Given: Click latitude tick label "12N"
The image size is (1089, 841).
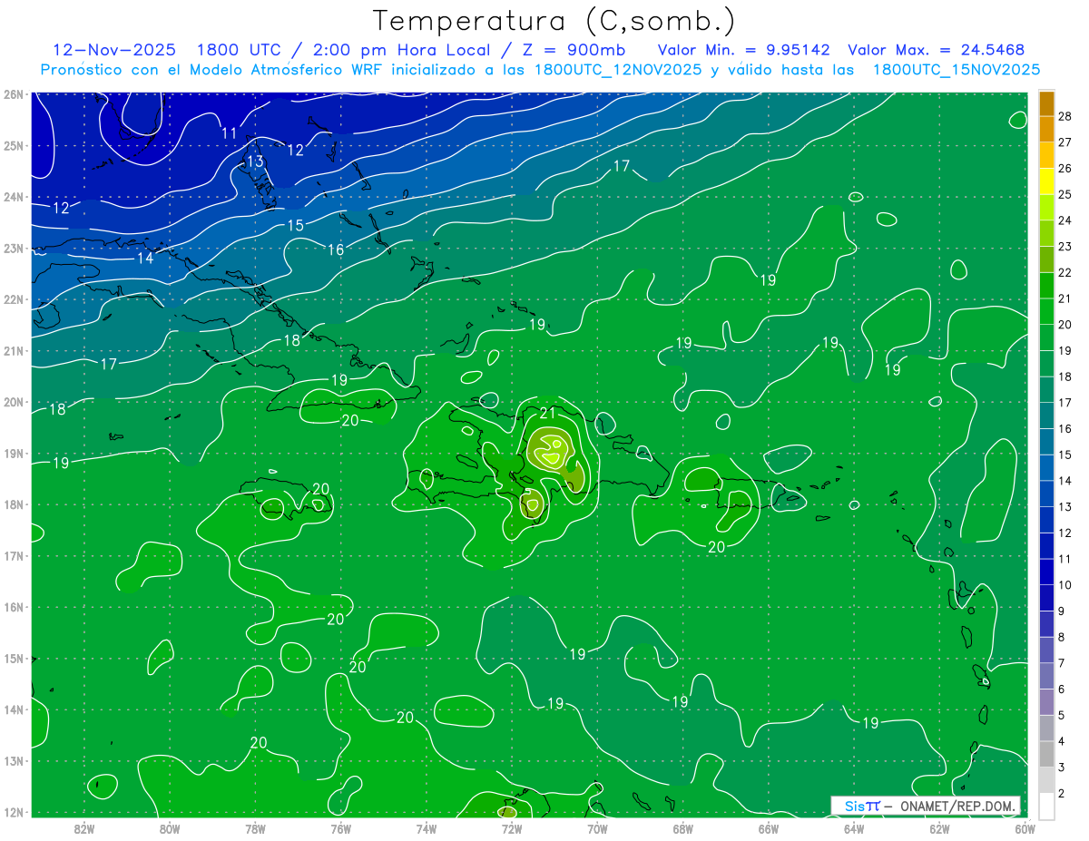Looking at the screenshot, I should (14, 812).
